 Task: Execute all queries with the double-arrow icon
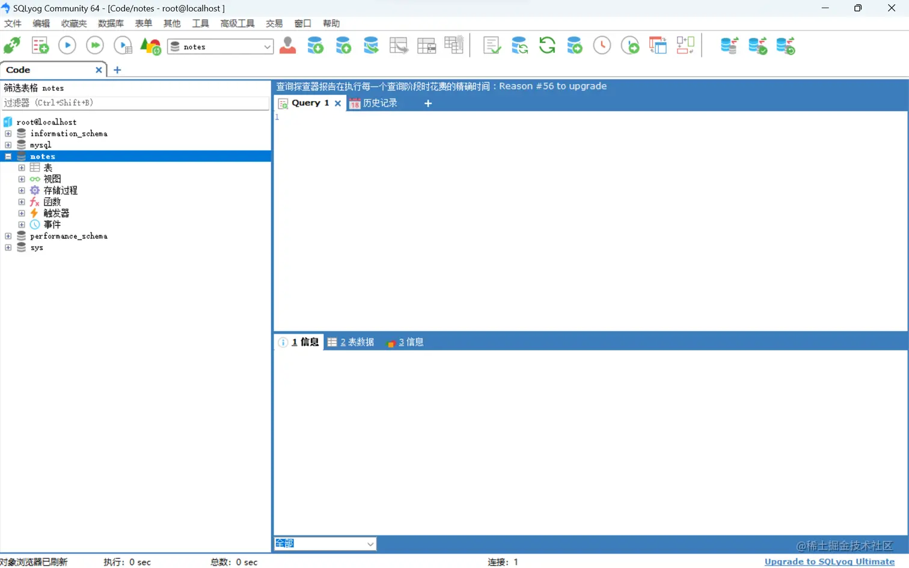(x=95, y=46)
